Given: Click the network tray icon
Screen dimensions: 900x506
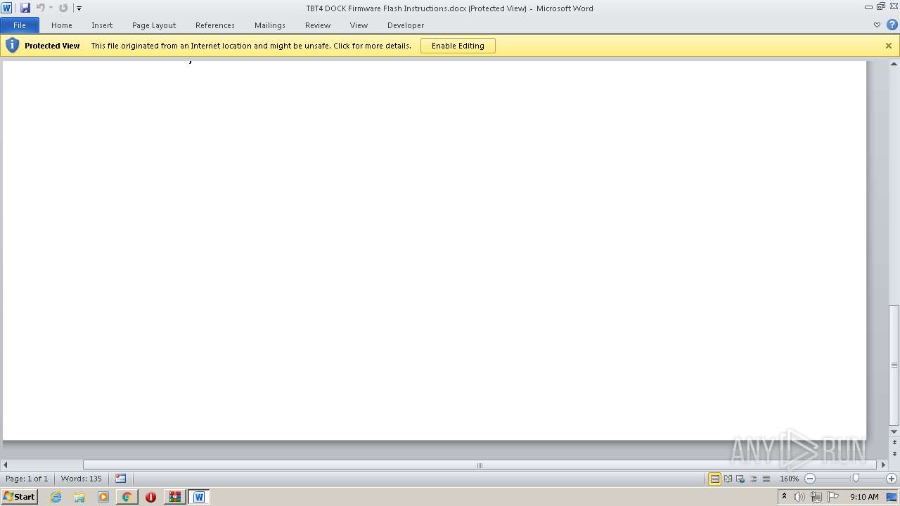Looking at the screenshot, I should (x=816, y=497).
